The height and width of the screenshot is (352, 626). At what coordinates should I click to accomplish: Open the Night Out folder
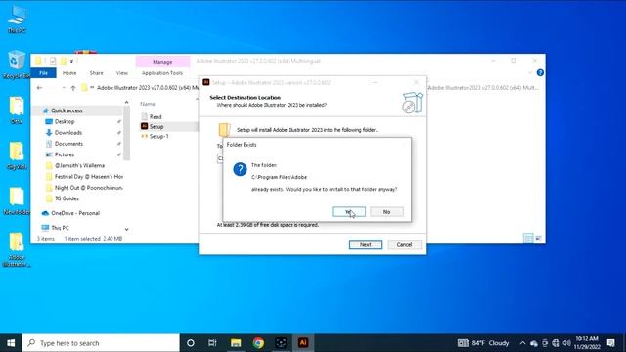89,188
